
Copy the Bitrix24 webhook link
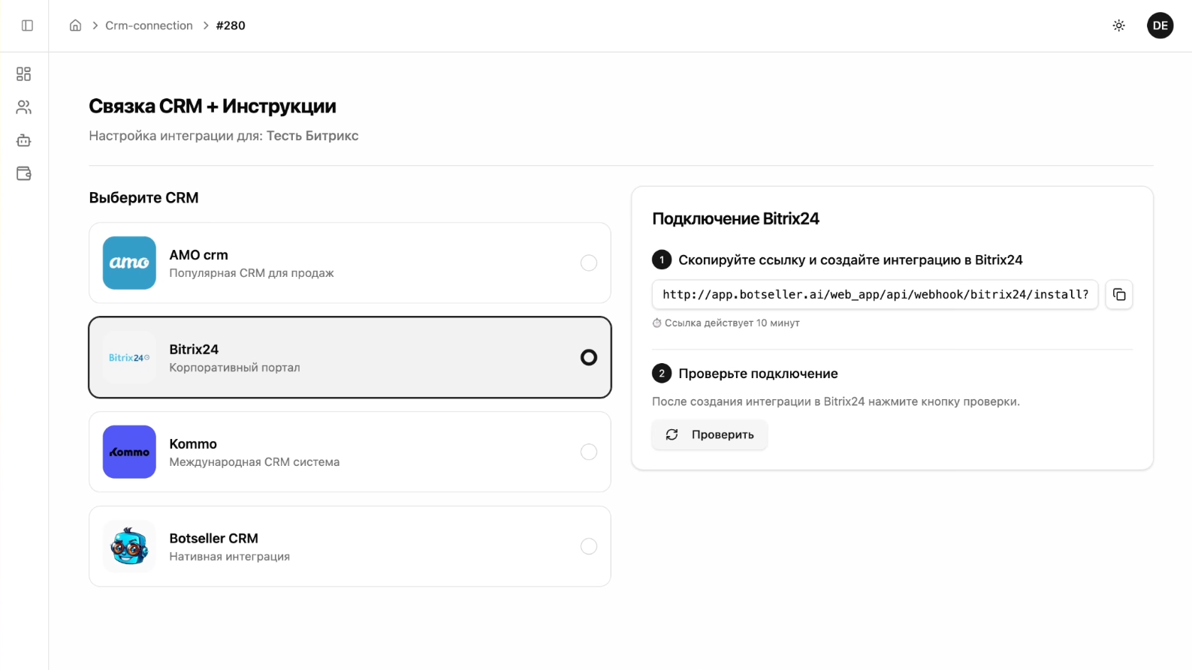point(1118,295)
